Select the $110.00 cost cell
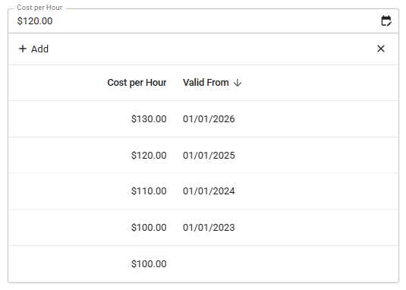 click(149, 191)
